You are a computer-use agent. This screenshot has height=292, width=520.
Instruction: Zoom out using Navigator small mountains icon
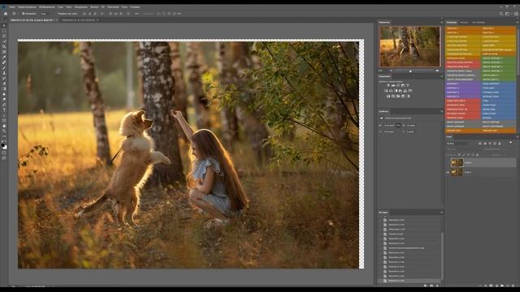[391, 71]
